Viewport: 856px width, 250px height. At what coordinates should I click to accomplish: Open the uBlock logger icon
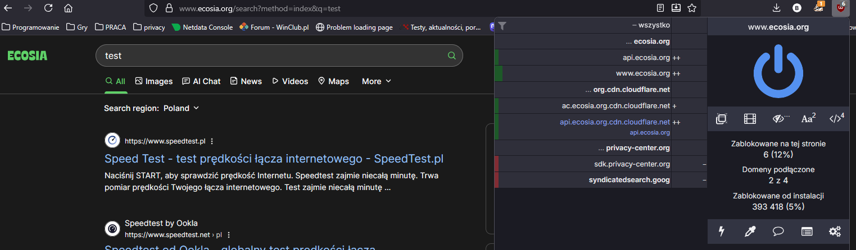(x=807, y=232)
